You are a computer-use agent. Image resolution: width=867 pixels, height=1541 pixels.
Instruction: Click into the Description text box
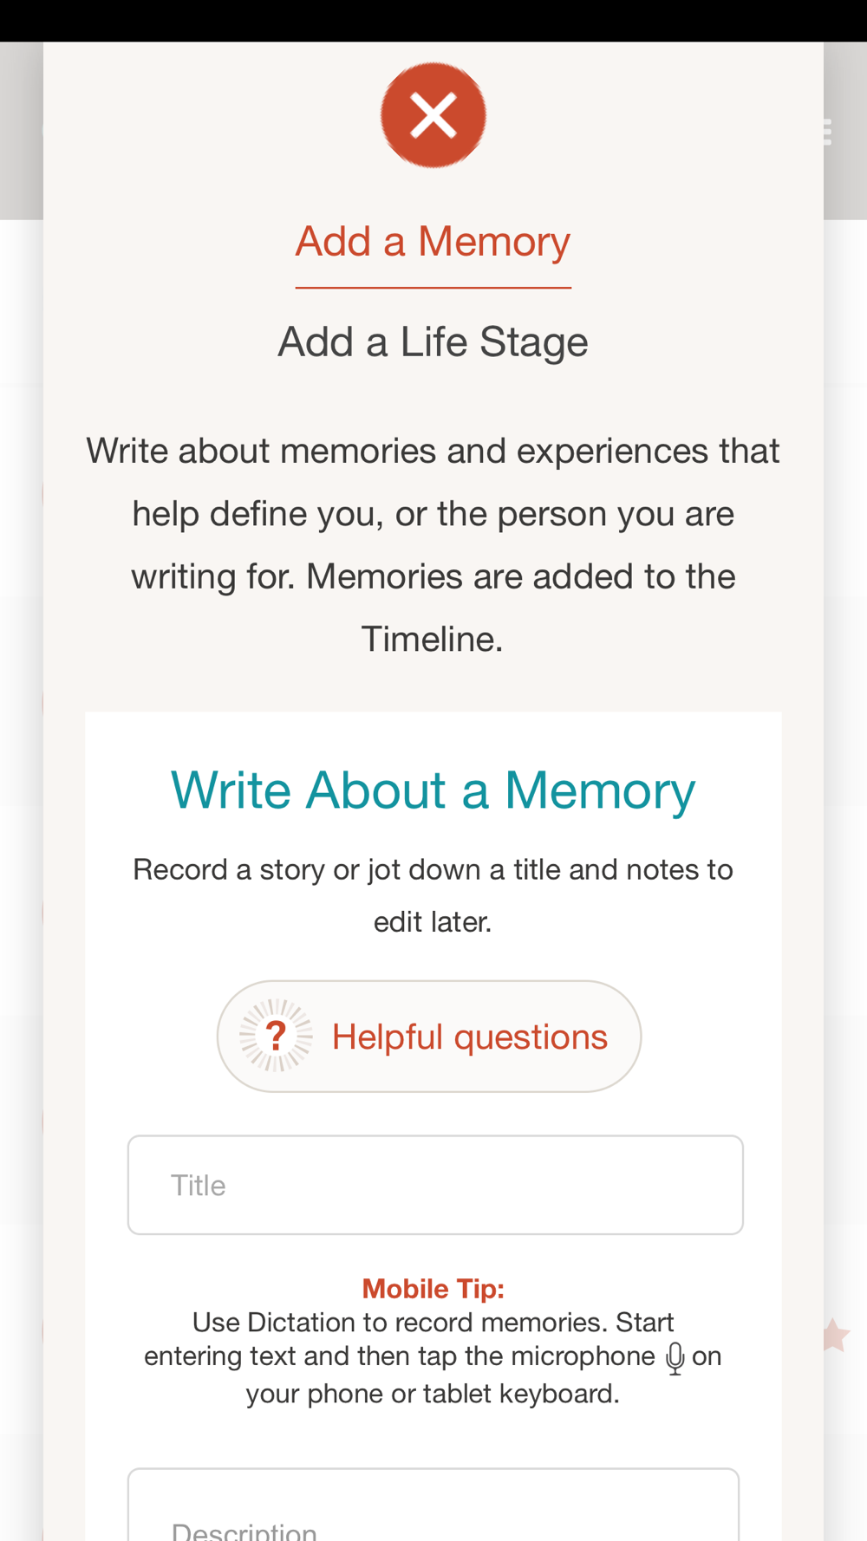[x=433, y=1508]
